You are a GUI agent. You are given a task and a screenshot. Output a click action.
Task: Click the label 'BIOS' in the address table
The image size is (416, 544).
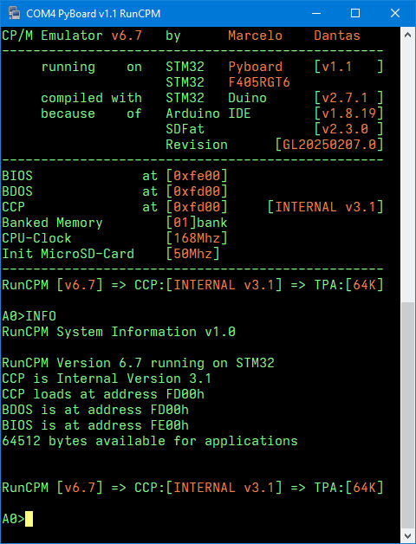click(17, 176)
